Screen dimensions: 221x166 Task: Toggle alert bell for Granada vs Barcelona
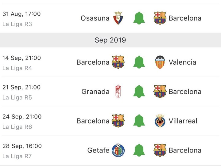click(x=139, y=92)
